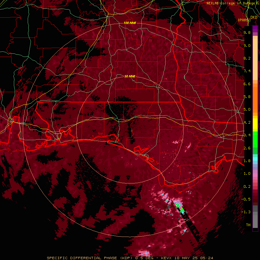This screenshot has height=260, width=260.
Task: Click the '2.6' value on the scale
Action: [247, 148]
